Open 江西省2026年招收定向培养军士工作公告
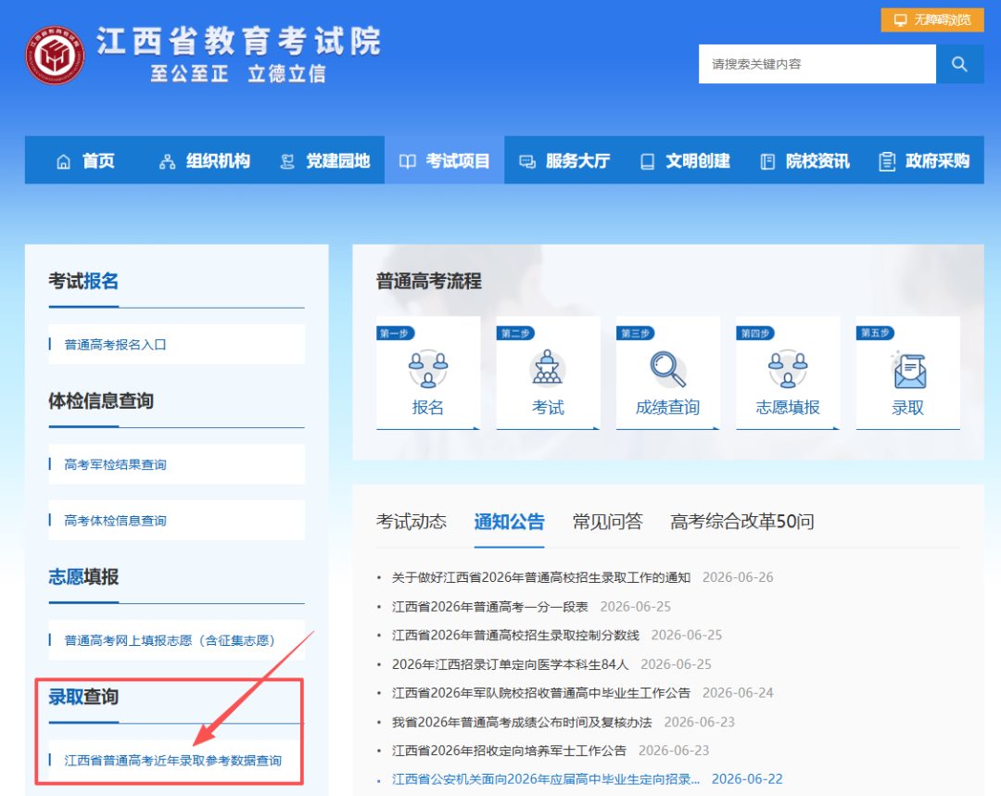The height and width of the screenshot is (796, 1001). tap(510, 751)
